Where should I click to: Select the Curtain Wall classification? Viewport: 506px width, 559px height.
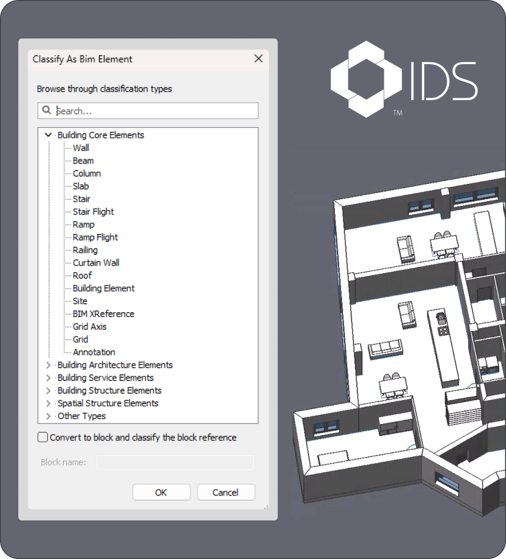click(x=96, y=263)
